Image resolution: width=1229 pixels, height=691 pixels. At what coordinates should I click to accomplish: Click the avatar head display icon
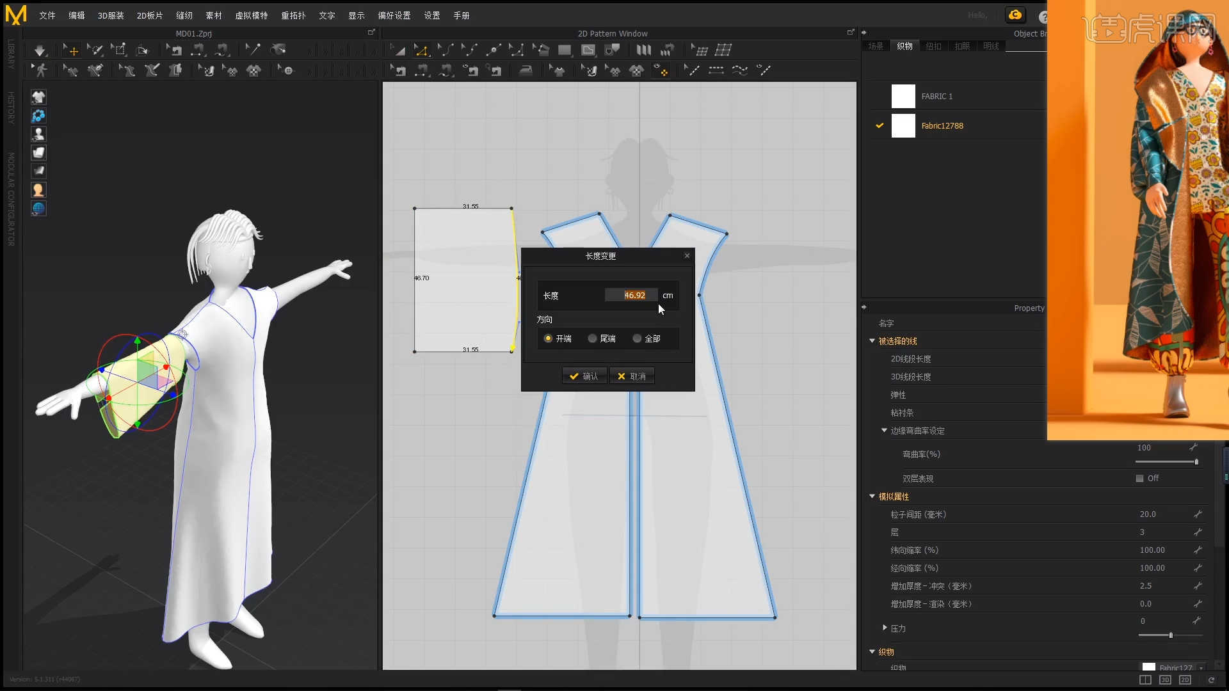(x=38, y=190)
